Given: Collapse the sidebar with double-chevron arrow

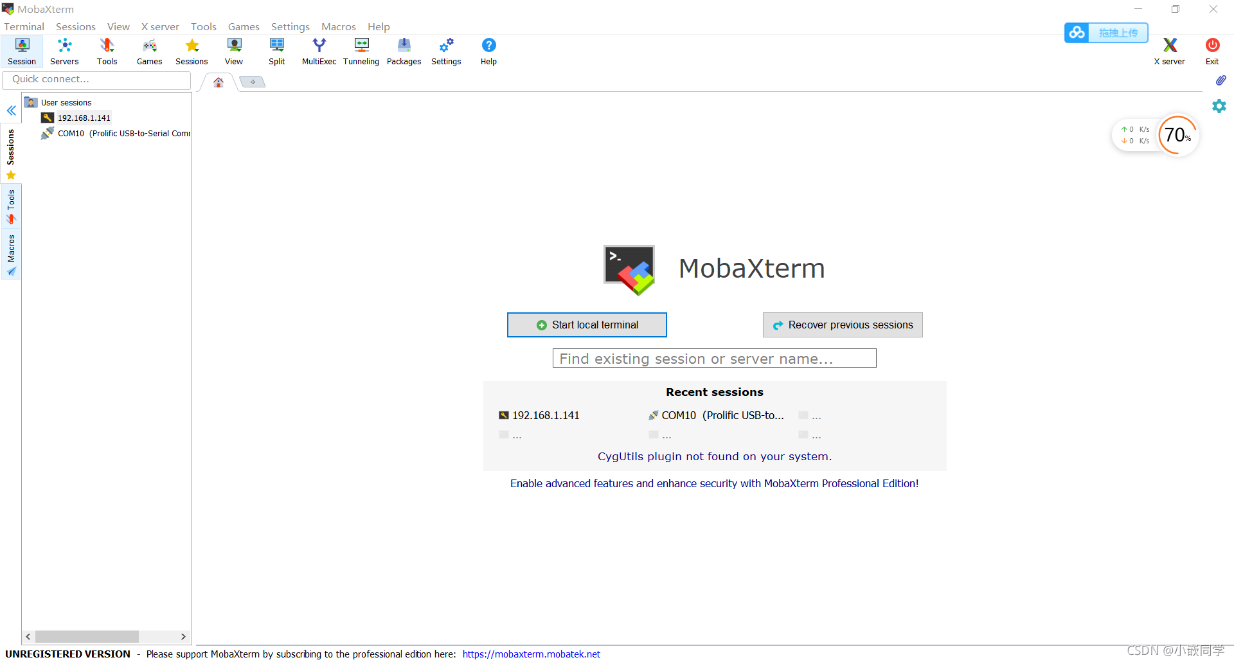Looking at the screenshot, I should (11, 111).
